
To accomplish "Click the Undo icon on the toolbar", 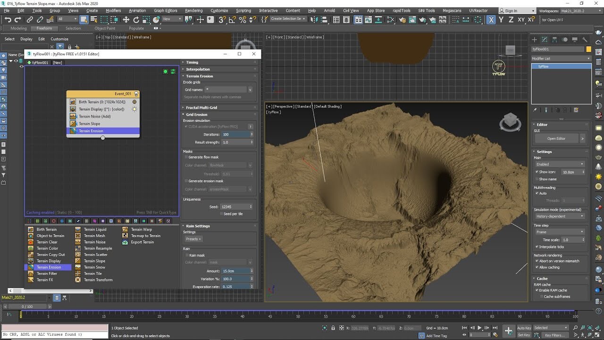I will click(x=8, y=19).
